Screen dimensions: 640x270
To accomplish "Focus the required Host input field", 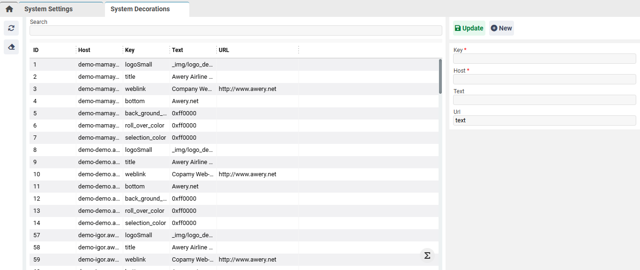I will pos(544,79).
